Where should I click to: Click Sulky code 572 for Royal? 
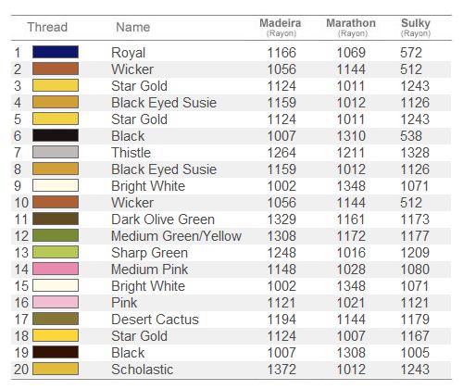[411, 53]
